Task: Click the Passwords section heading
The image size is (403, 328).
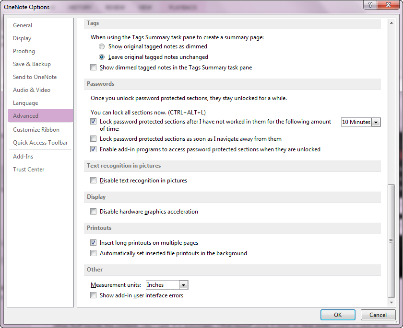Action: pyautogui.click(x=100, y=84)
